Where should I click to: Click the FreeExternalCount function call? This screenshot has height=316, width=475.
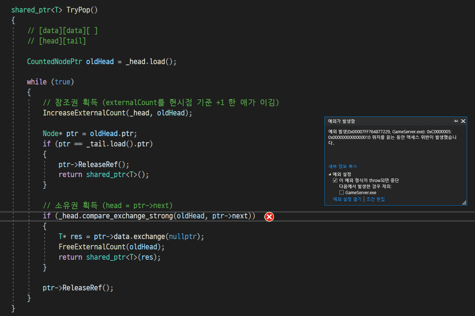click(92, 247)
